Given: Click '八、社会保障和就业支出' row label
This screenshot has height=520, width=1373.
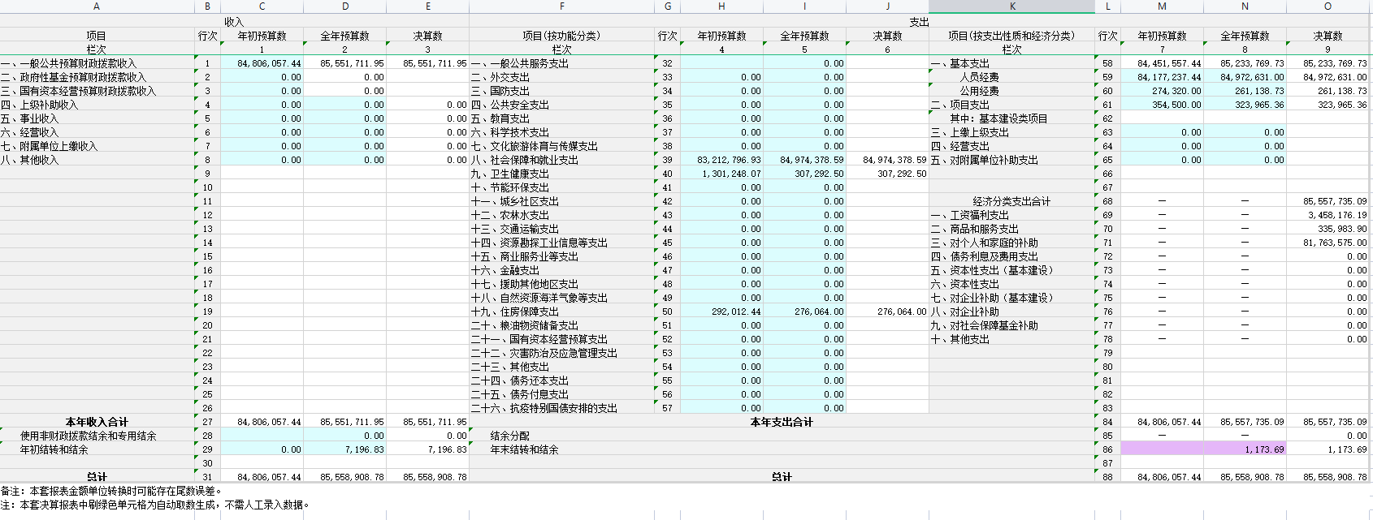Looking at the screenshot, I should click(525, 160).
